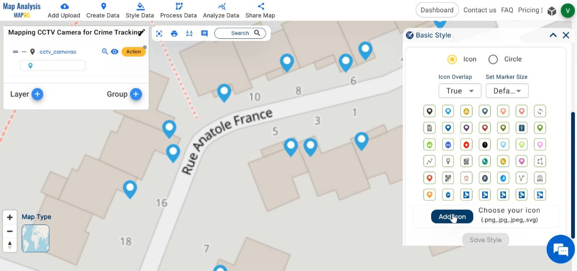Open the Process Data menu

point(179,11)
